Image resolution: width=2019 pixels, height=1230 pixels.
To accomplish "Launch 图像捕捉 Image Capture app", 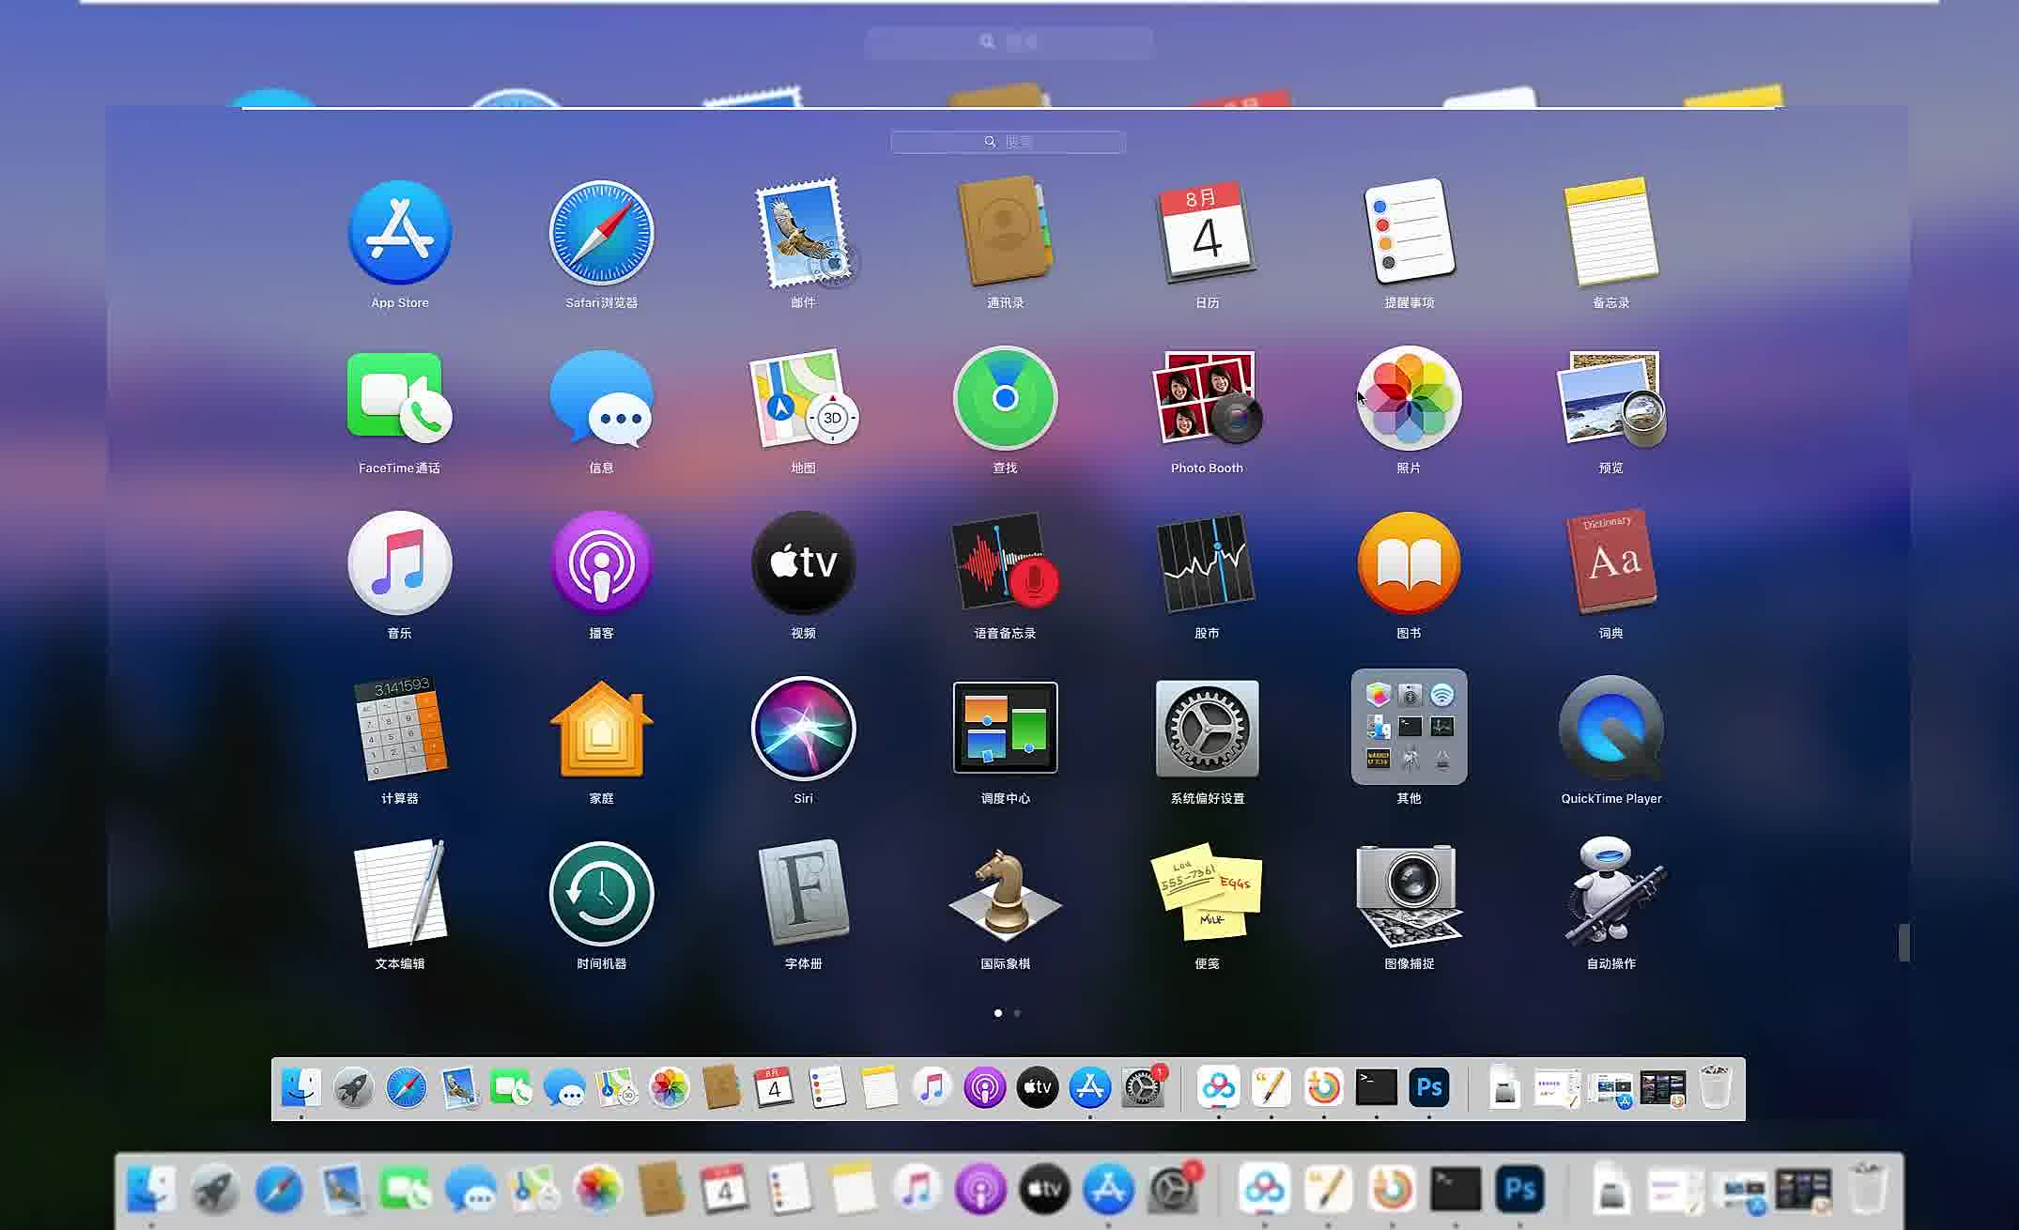I will tap(1409, 894).
